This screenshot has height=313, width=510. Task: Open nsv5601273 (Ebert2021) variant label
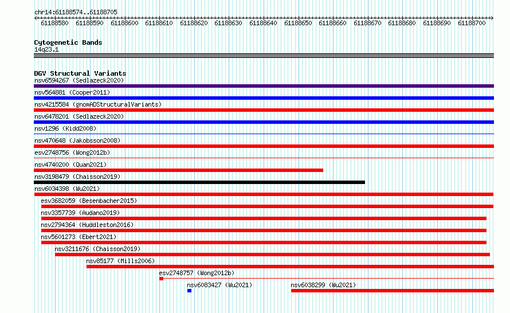coord(79,237)
